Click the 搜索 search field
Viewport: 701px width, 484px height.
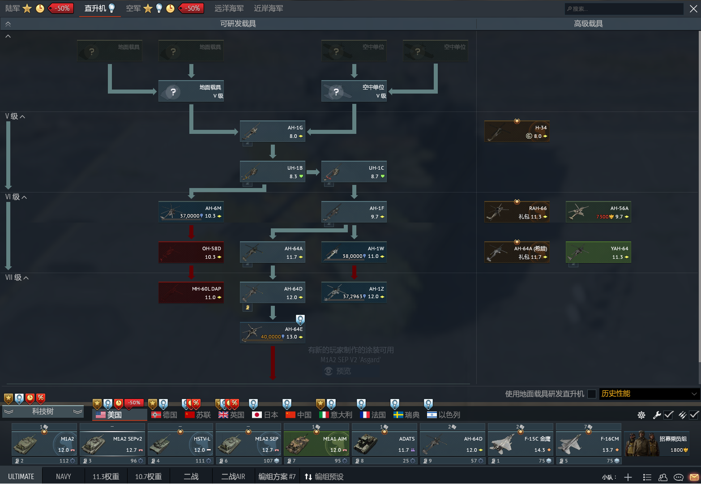[x=624, y=9]
